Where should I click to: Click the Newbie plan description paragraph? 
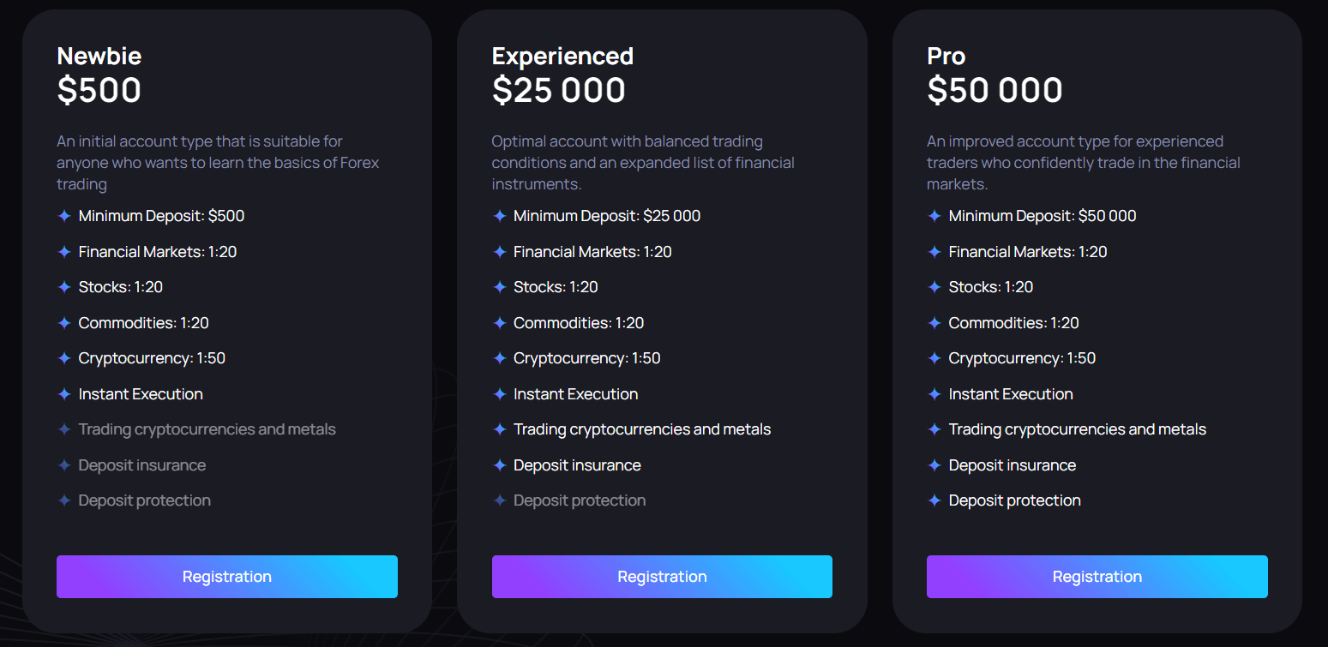coord(218,163)
